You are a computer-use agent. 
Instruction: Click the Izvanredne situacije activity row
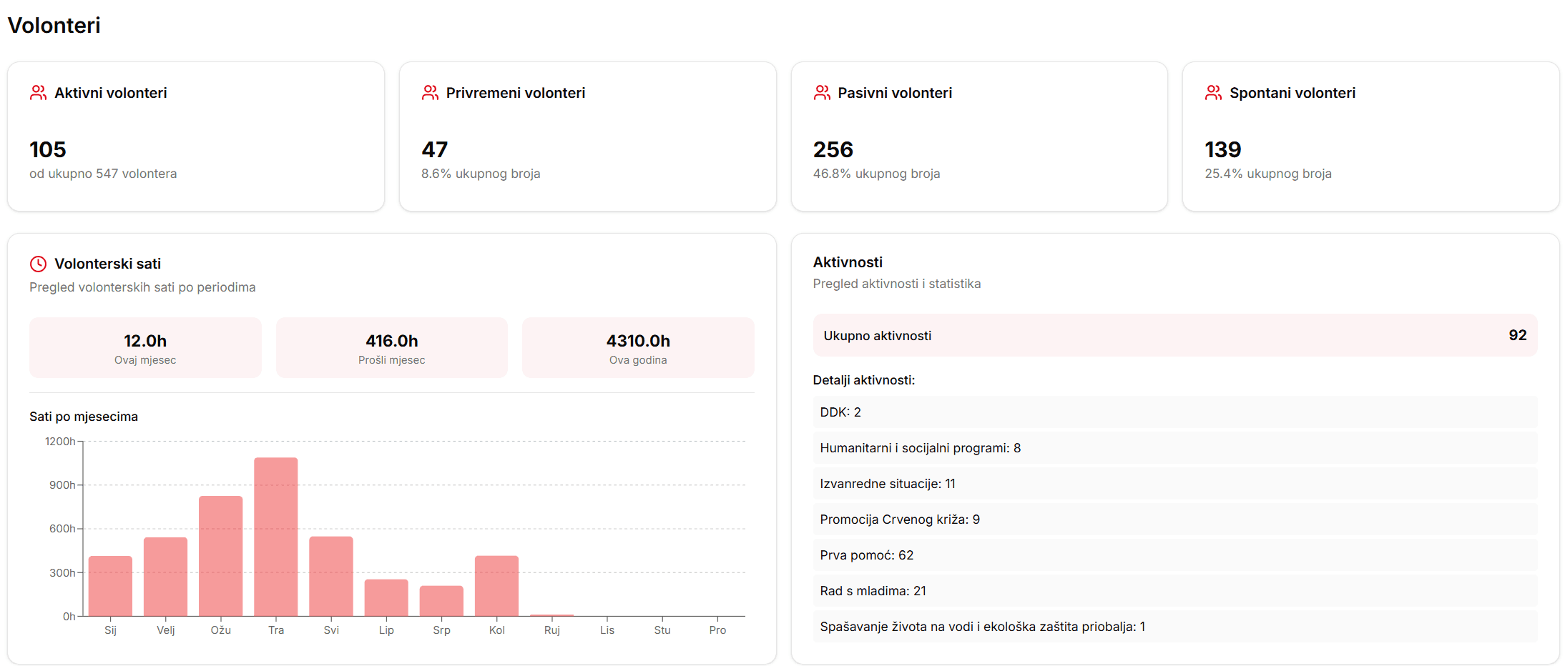point(1174,484)
